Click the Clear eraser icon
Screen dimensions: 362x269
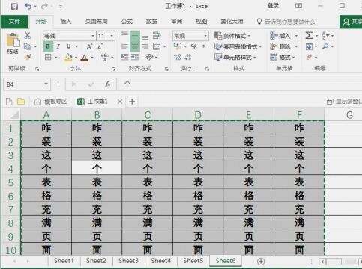(309, 57)
